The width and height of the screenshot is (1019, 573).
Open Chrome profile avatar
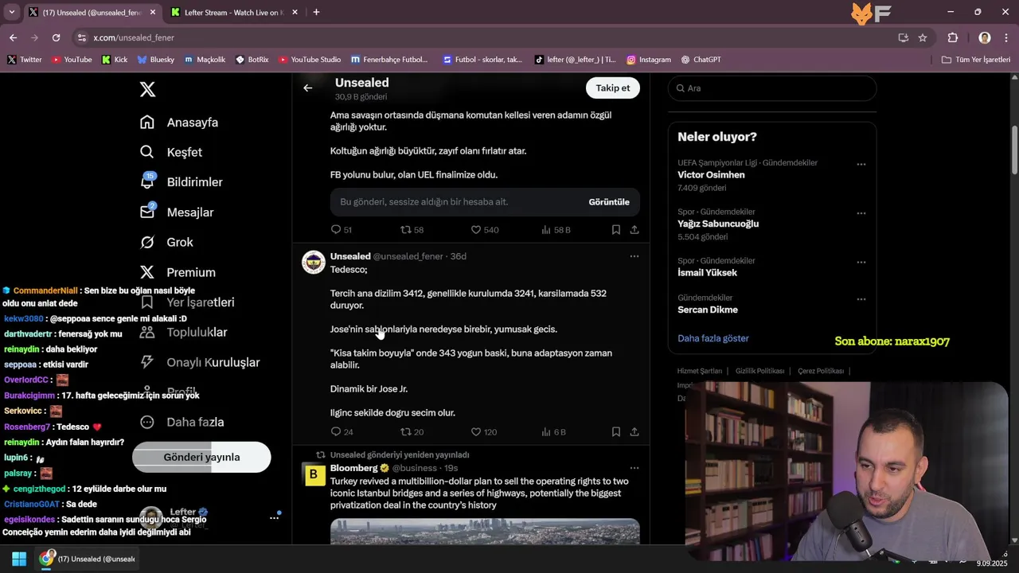985,37
